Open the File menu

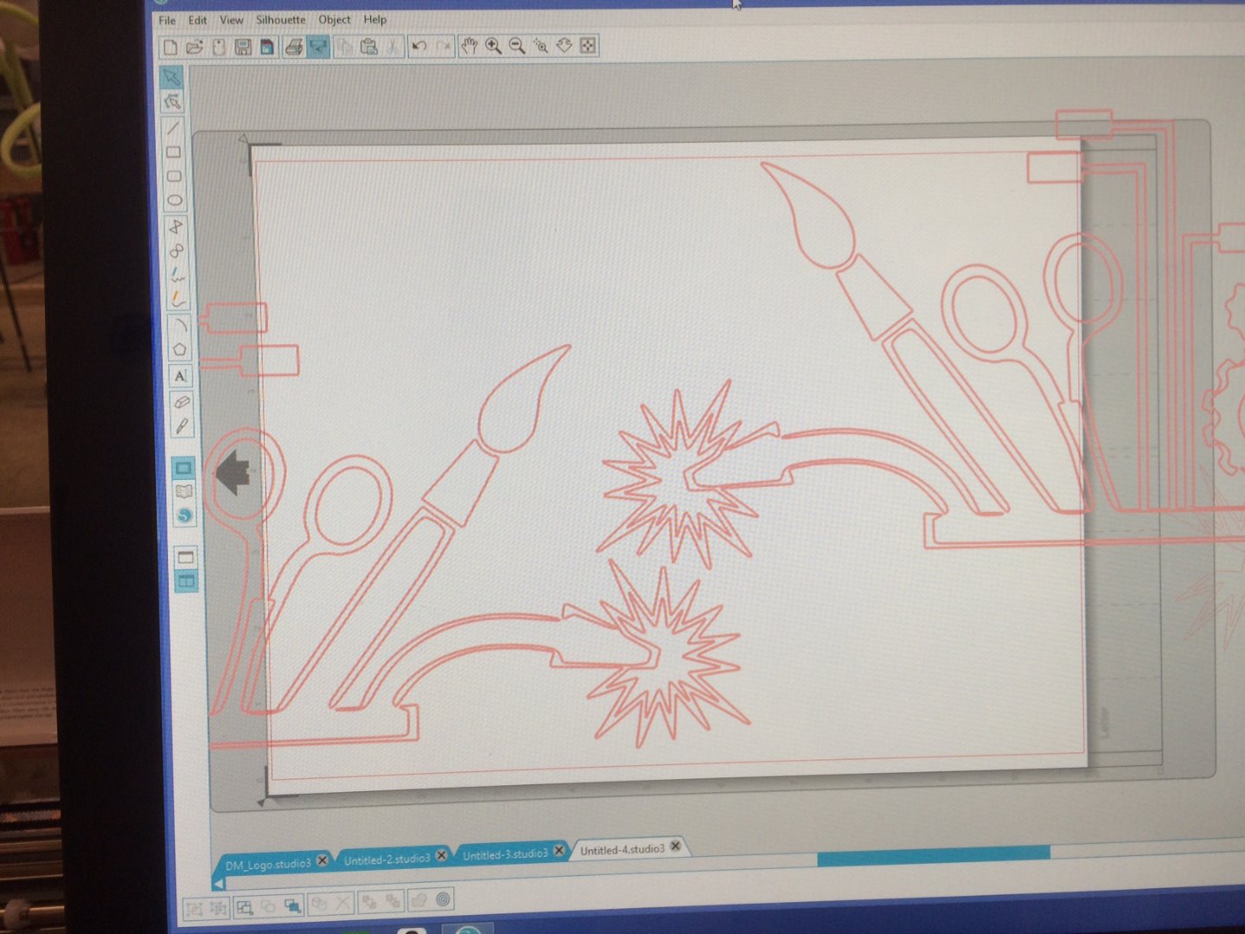[x=167, y=20]
